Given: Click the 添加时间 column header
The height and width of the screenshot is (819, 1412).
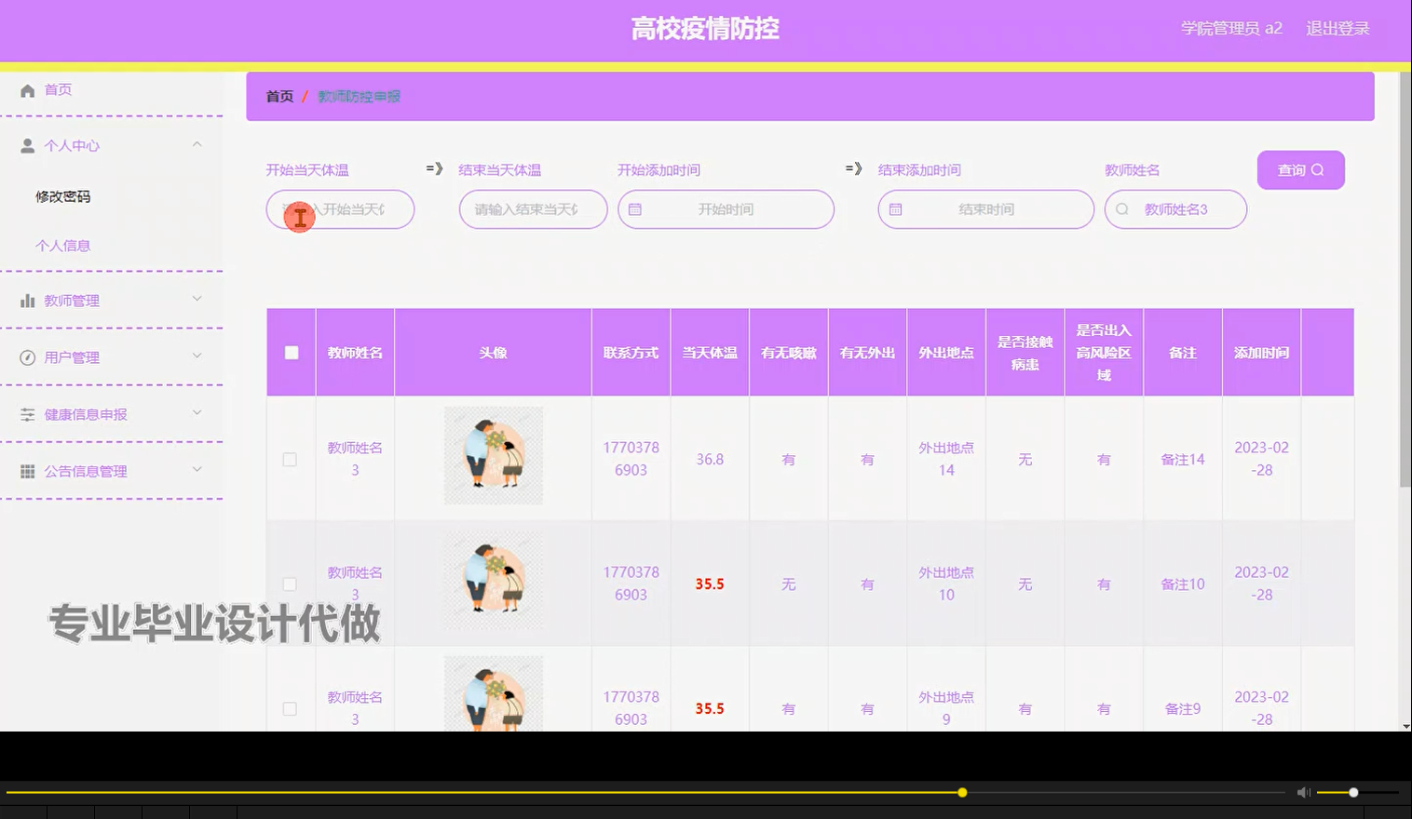Looking at the screenshot, I should tap(1261, 353).
